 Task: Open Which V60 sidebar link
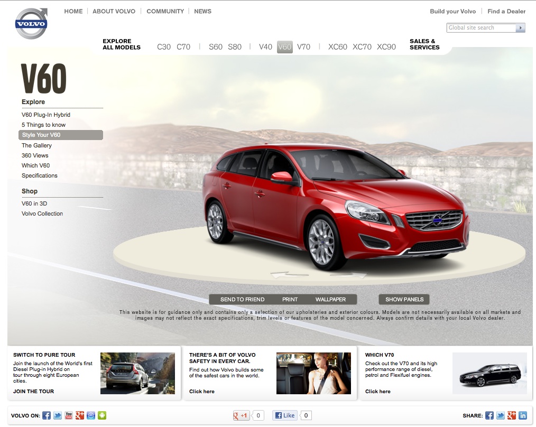(x=35, y=165)
